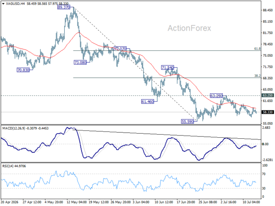Click the ActionForex watermark

tap(189, 28)
